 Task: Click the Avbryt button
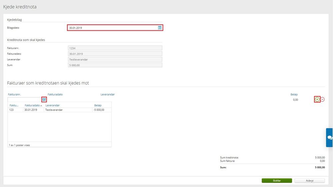[x=309, y=181]
